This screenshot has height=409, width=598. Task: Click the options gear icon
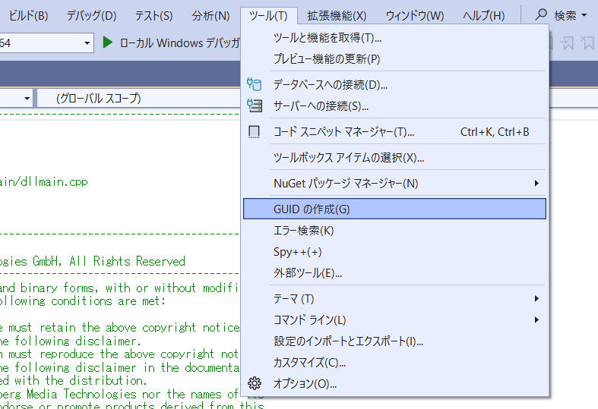click(x=255, y=383)
